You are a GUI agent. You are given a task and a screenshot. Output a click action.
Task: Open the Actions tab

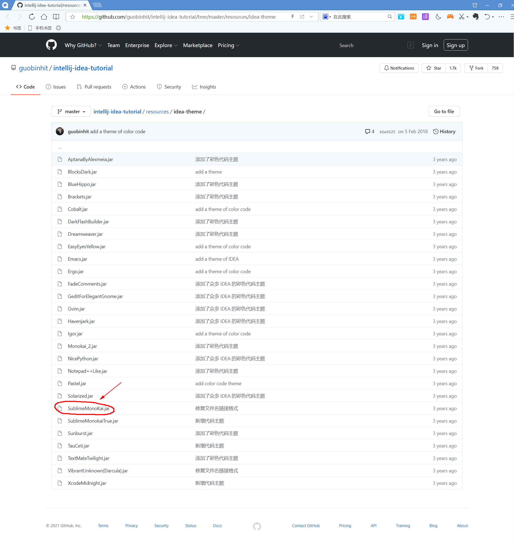pos(134,87)
